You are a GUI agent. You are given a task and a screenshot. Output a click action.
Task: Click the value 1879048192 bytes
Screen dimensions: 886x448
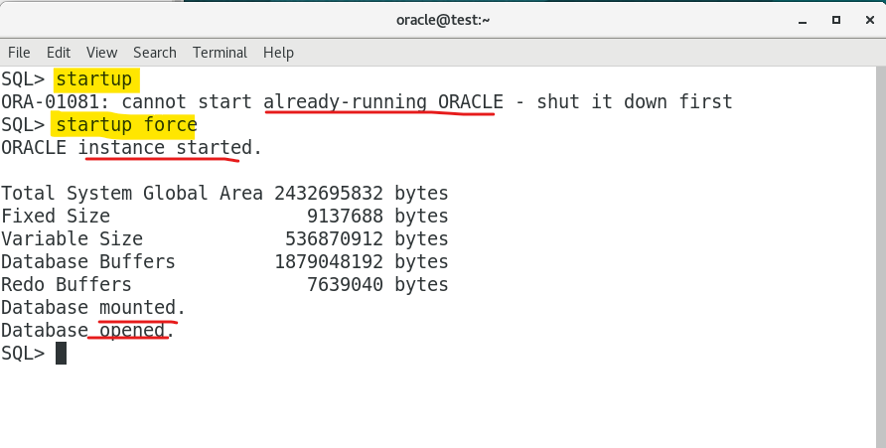[x=362, y=261]
